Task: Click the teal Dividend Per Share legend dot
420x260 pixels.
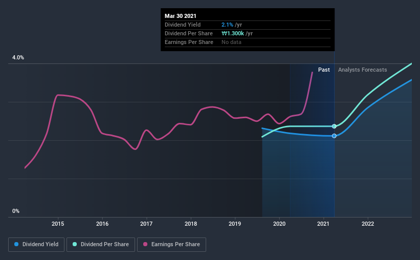Action: click(75, 244)
